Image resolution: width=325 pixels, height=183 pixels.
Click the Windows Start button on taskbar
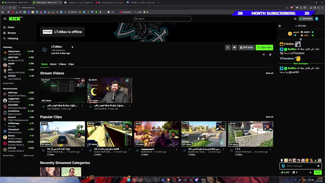129,180
